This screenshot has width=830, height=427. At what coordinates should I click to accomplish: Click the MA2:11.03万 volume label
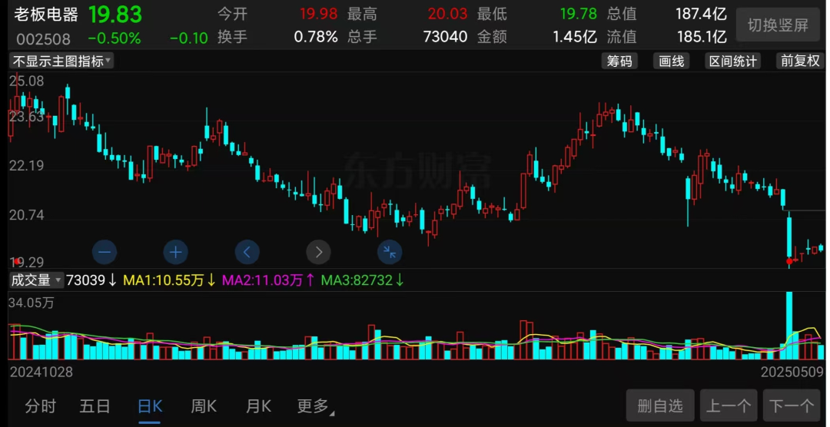(x=262, y=280)
